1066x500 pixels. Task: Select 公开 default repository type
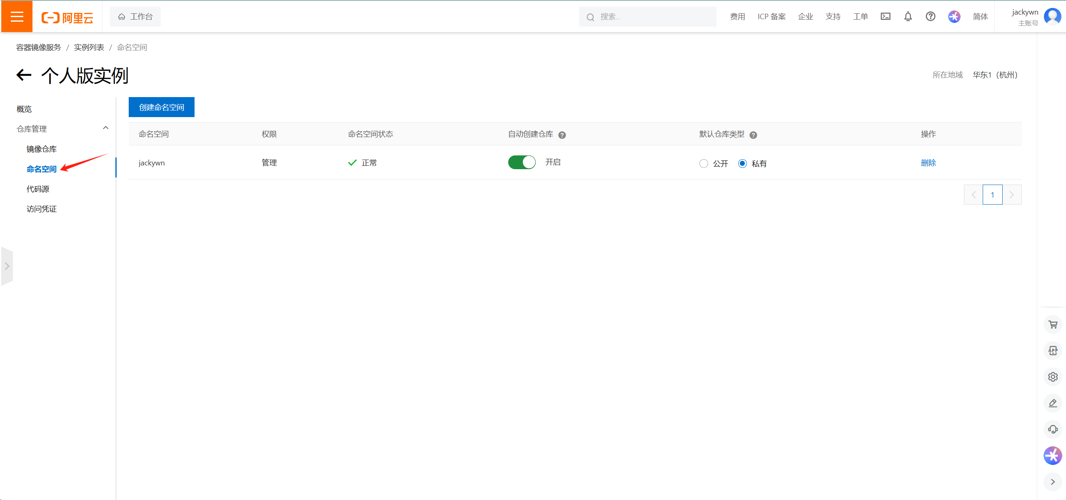tap(704, 164)
